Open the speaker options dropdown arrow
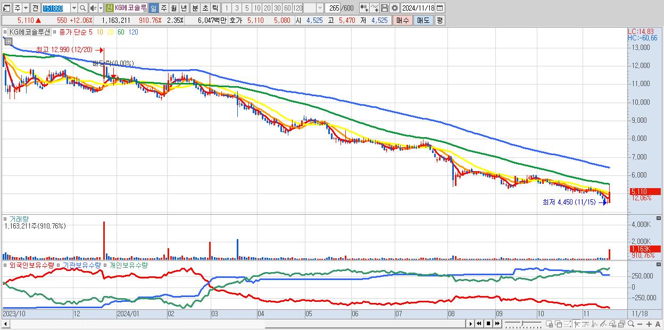 pyautogui.click(x=101, y=8)
